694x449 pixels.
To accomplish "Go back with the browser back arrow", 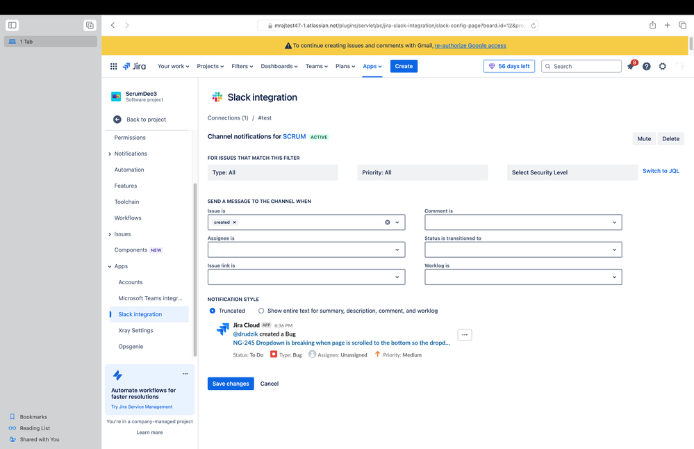I will click(x=113, y=25).
